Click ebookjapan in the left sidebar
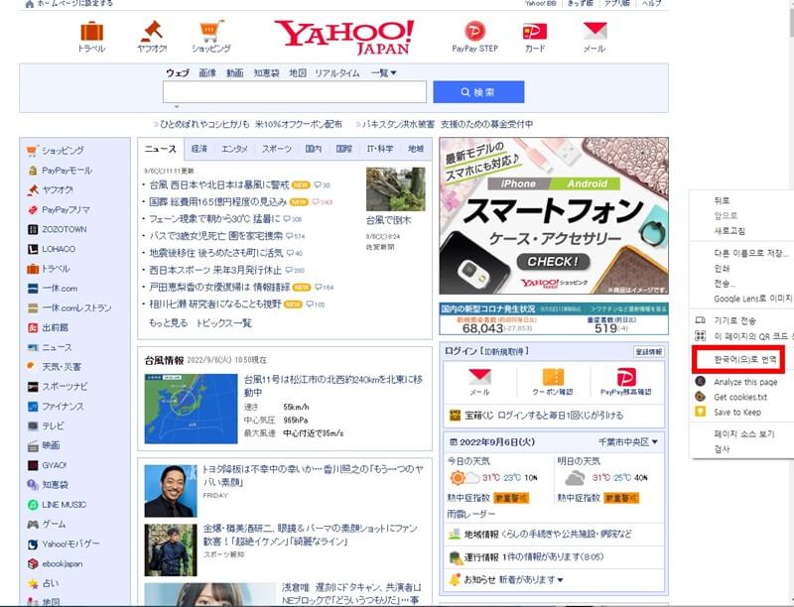This screenshot has height=607, width=794. pyautogui.click(x=63, y=563)
